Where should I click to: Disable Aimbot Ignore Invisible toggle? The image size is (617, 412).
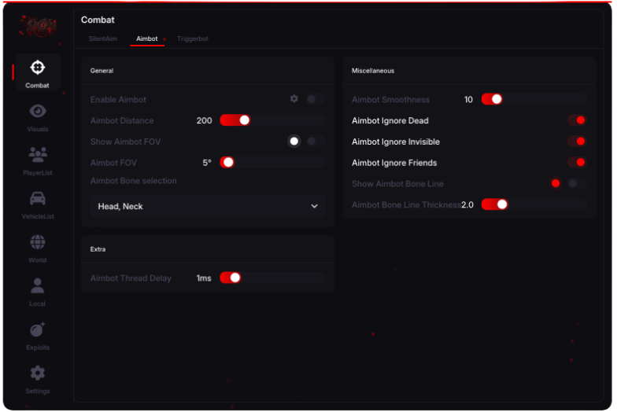click(577, 142)
